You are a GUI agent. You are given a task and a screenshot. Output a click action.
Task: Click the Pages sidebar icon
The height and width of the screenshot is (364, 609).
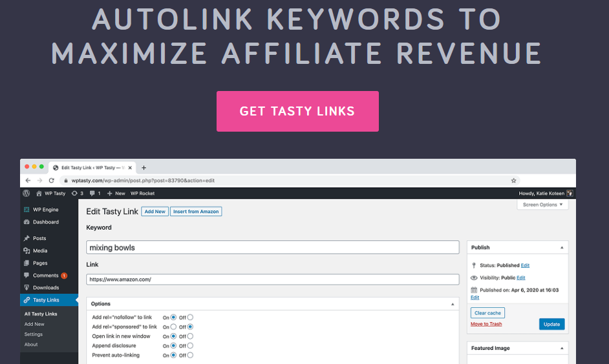pos(27,263)
